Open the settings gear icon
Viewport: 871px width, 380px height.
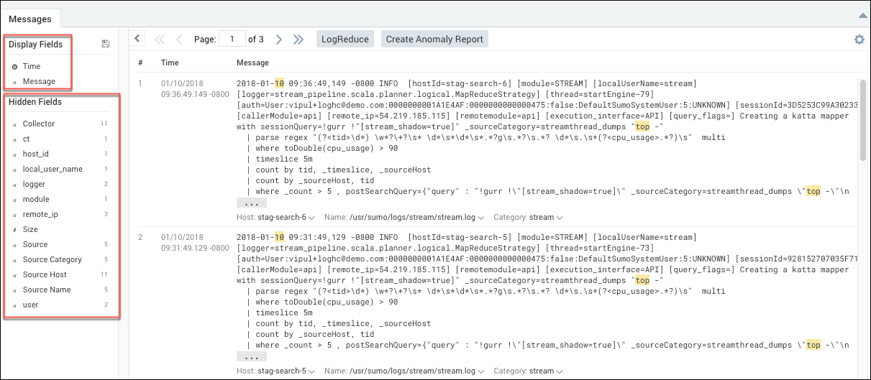[x=859, y=40]
